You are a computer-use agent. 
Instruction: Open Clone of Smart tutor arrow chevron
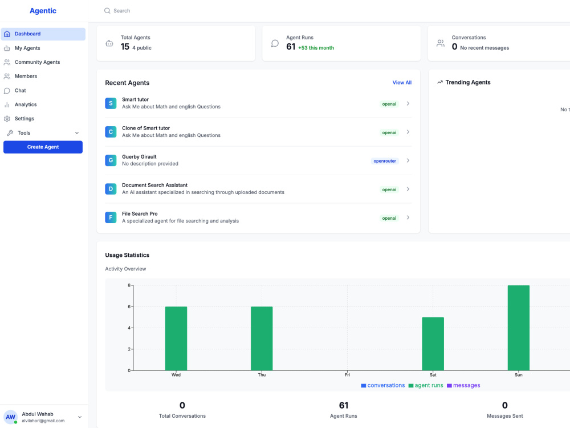(408, 132)
